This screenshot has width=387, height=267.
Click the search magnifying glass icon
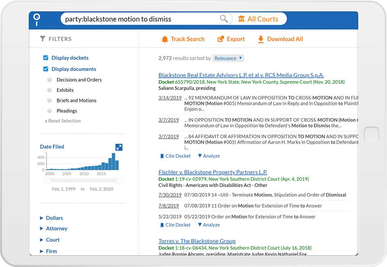coord(224,19)
